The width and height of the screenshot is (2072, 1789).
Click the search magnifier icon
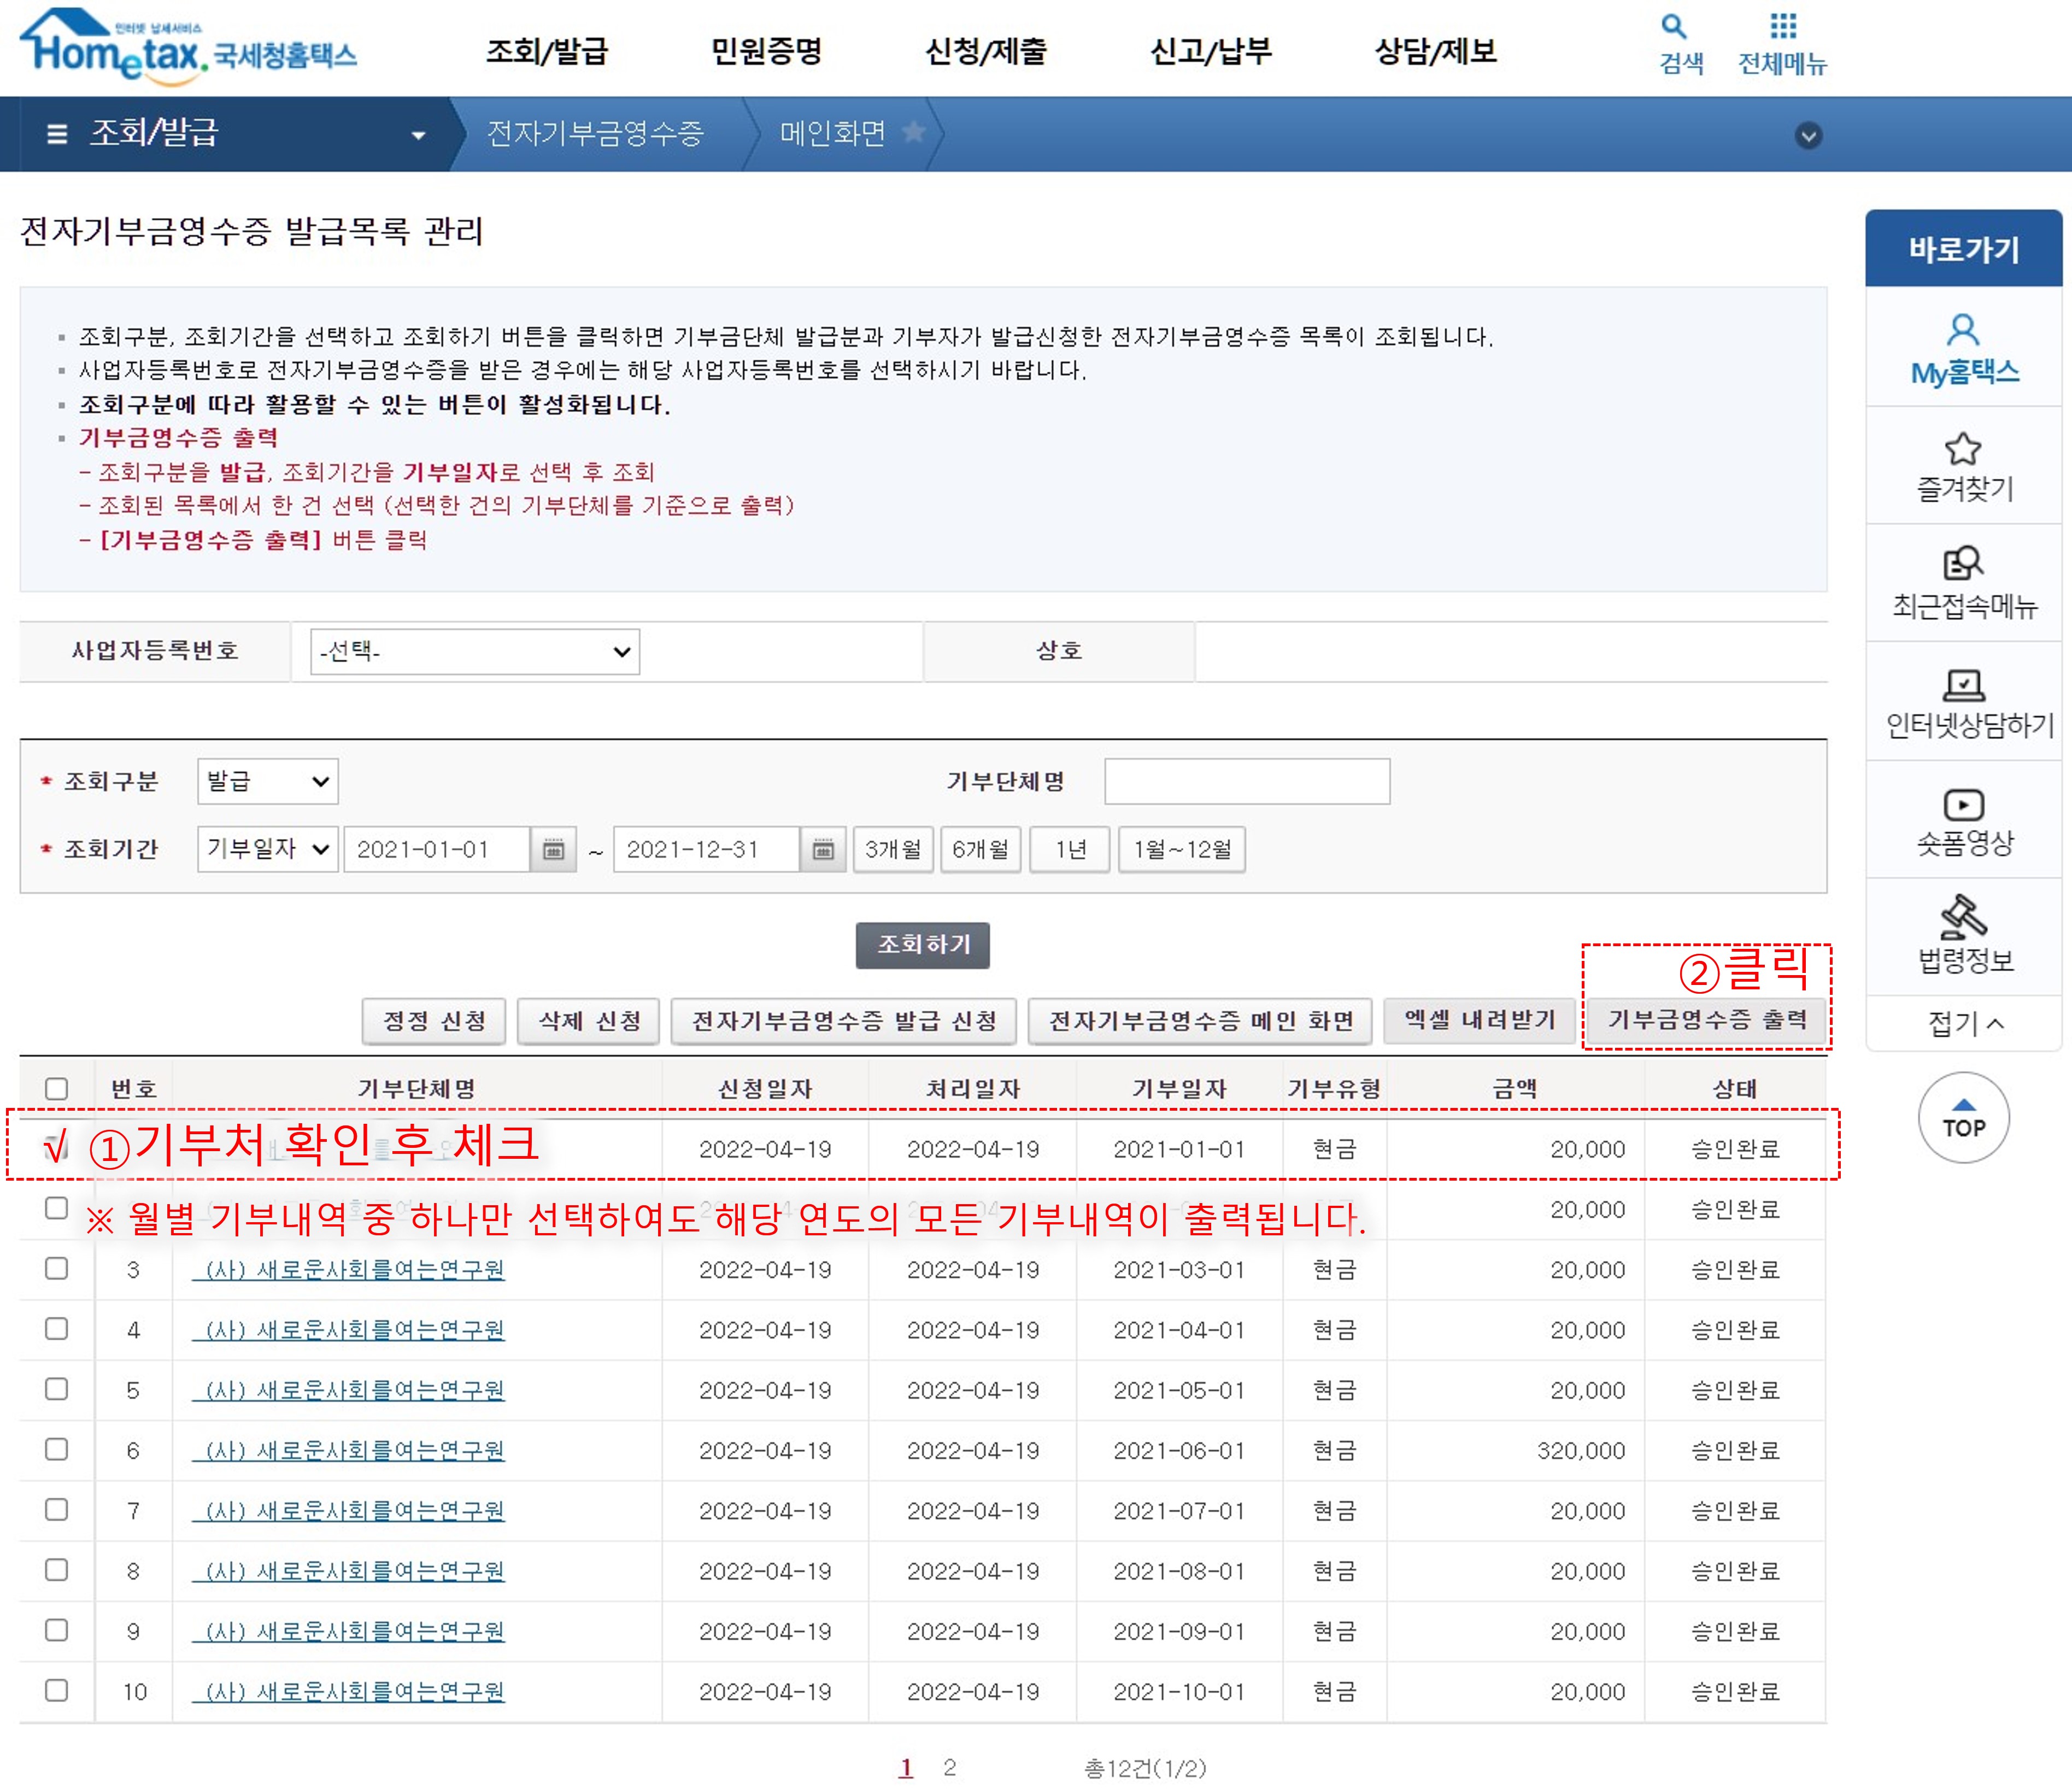click(1674, 26)
